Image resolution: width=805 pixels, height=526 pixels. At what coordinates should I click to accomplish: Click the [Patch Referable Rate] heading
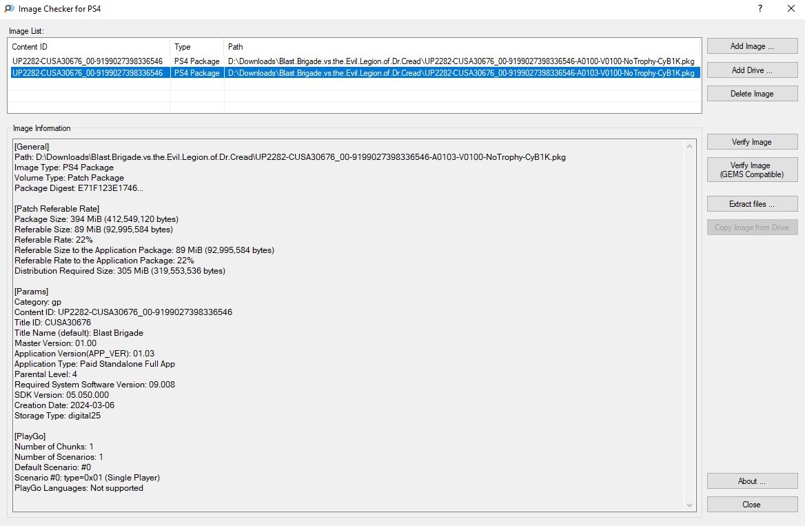[57, 209]
